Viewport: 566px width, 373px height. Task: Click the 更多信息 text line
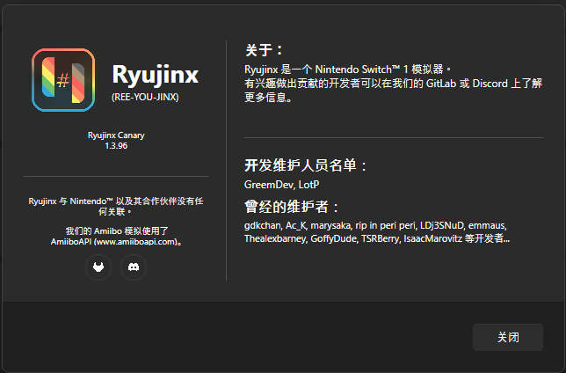pyautogui.click(x=268, y=98)
